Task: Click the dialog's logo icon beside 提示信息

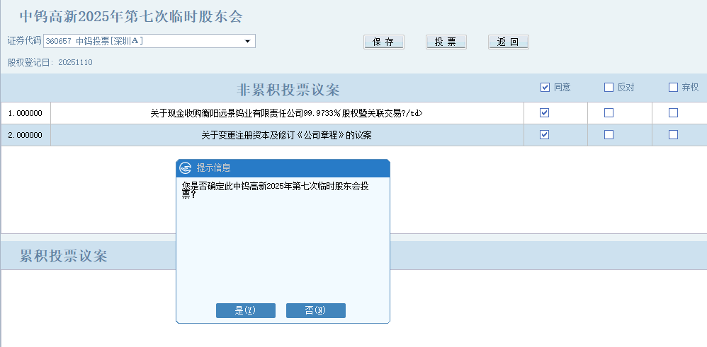Action: (186, 168)
